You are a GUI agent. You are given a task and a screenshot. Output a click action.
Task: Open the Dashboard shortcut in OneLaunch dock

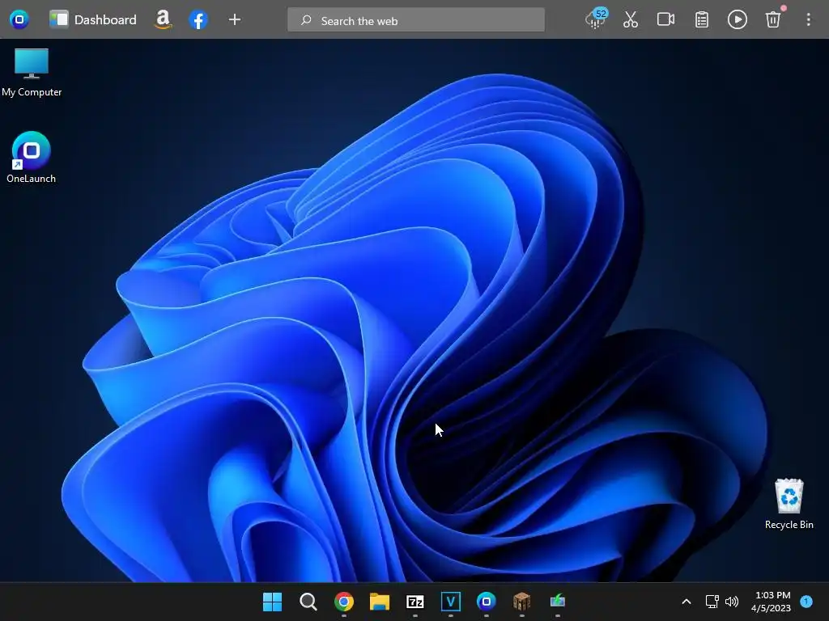tap(92, 20)
